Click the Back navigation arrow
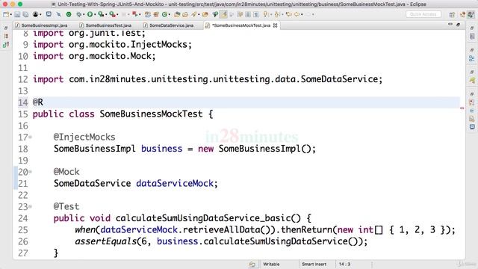 click(x=297, y=14)
